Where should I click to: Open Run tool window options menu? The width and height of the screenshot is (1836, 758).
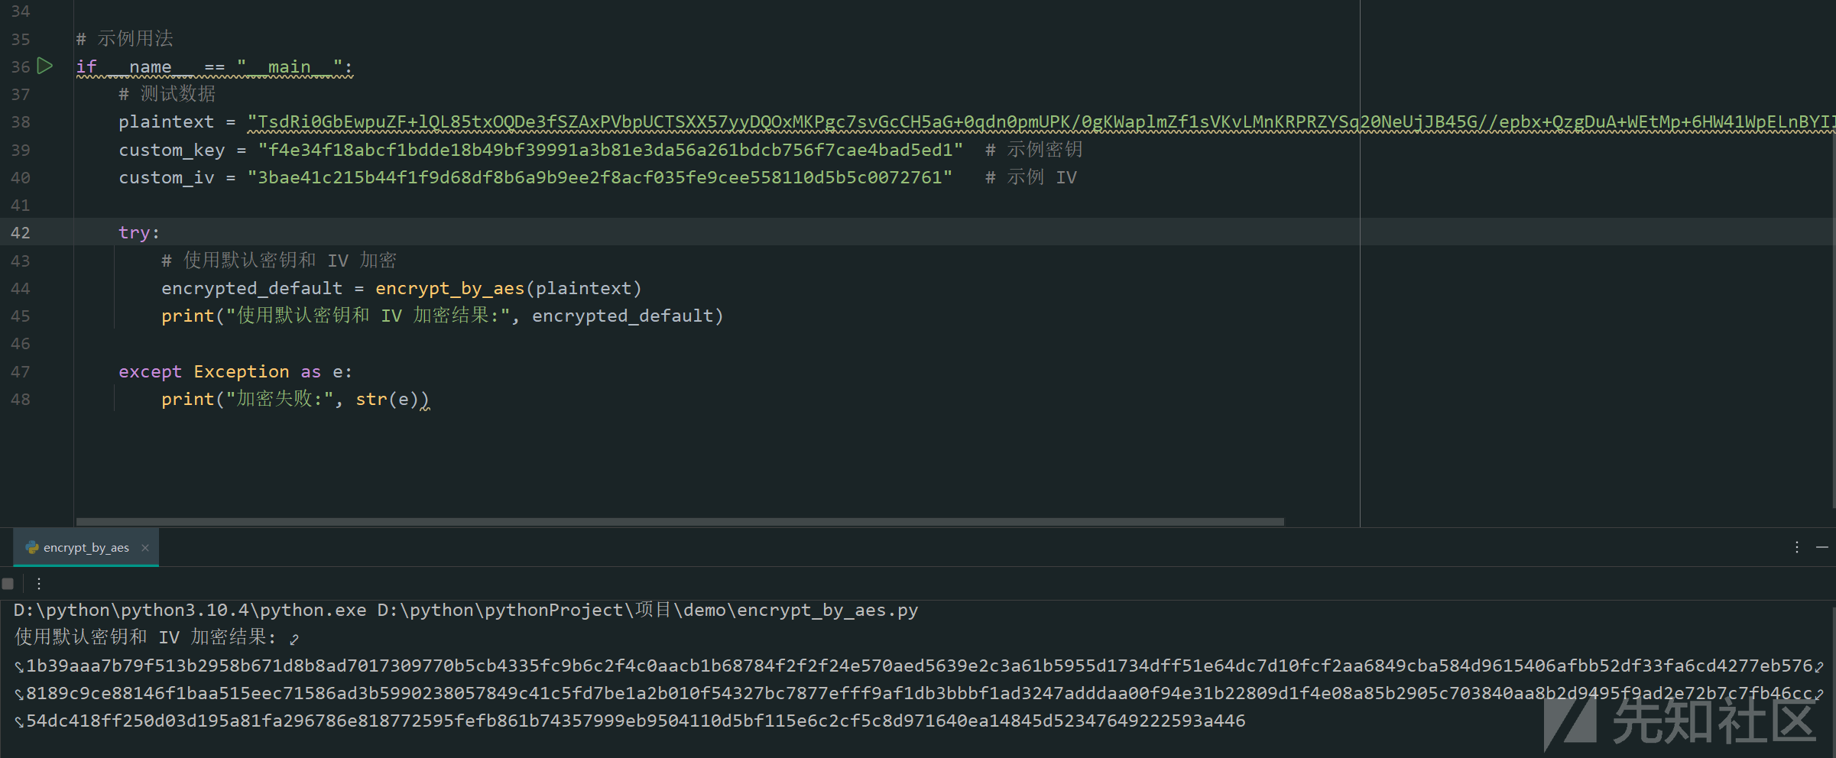pyautogui.click(x=1796, y=547)
